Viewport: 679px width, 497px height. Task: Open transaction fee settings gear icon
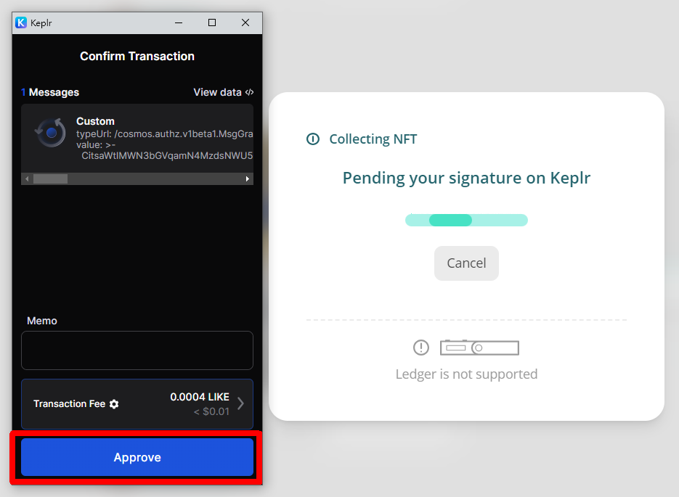click(114, 404)
